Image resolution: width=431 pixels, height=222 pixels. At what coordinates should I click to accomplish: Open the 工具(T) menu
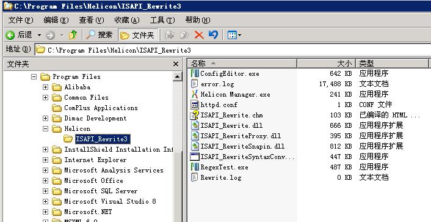[162, 20]
